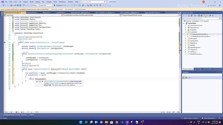Open the Build menu
This screenshot has height=125, width=223.
[32, 2]
